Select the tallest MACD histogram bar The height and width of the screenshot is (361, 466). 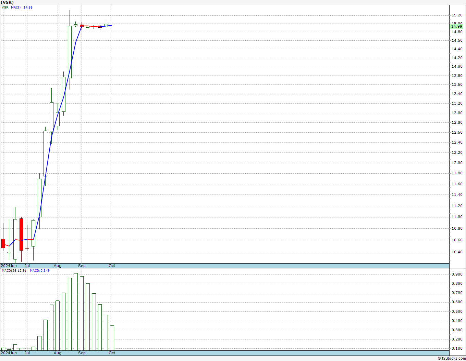point(76,312)
